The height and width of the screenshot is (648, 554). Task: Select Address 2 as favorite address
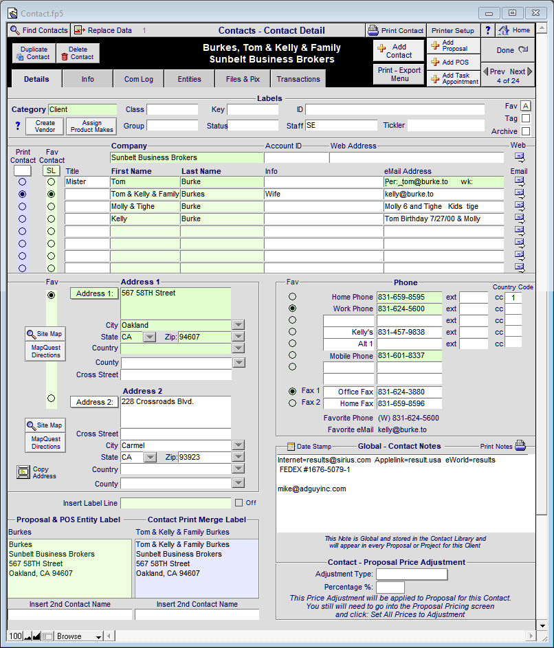point(51,399)
